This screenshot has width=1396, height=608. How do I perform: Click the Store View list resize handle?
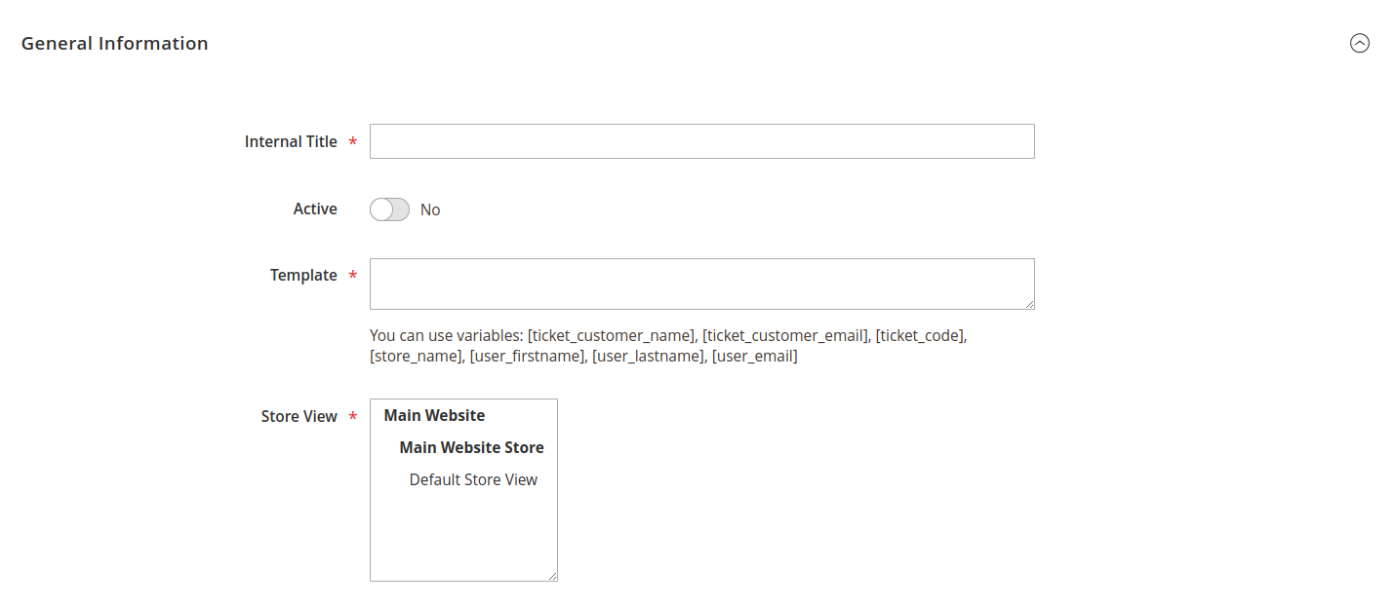click(x=552, y=576)
